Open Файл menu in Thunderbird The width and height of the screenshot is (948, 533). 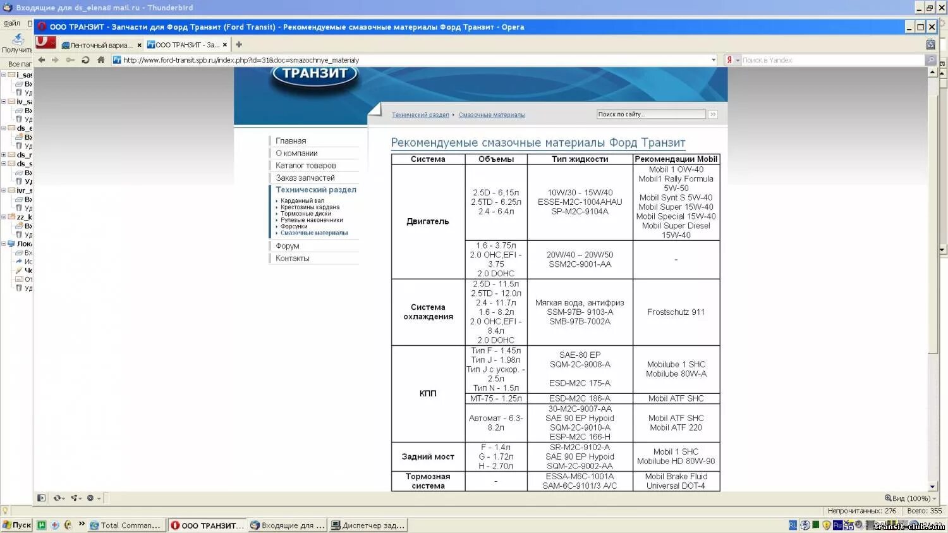pyautogui.click(x=11, y=23)
